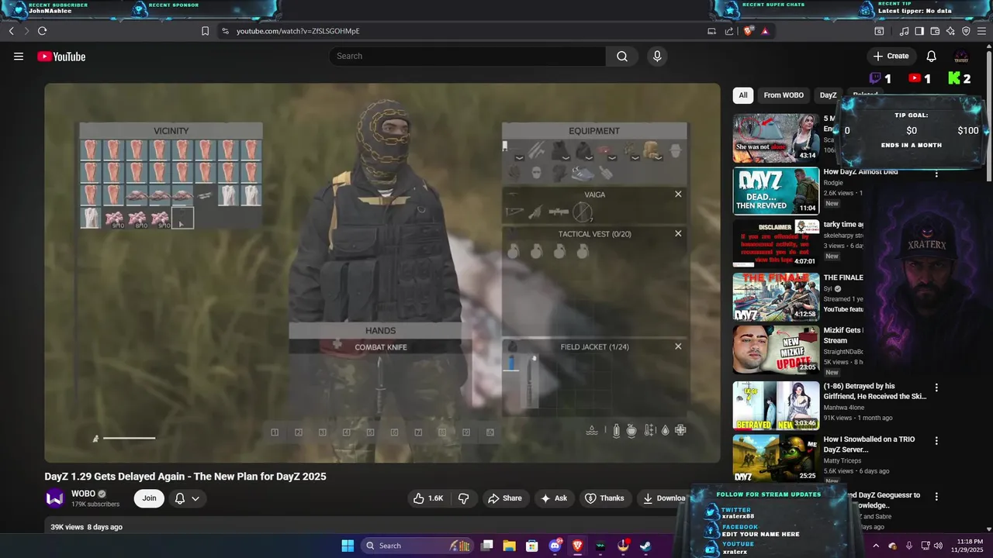Click the share page icon in address bar
The image size is (993, 558).
tap(729, 31)
